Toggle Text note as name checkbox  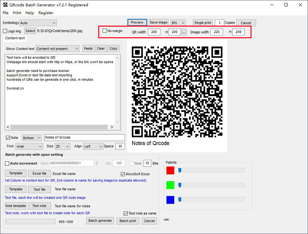[x=126, y=213]
